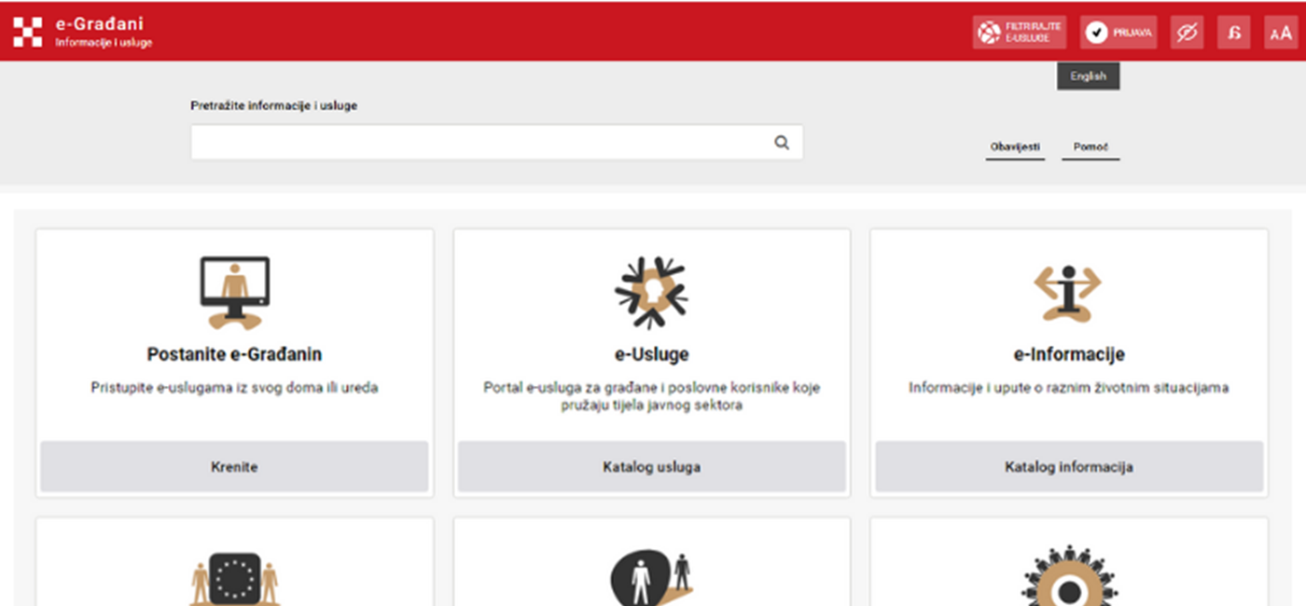The image size is (1306, 606).
Task: Open the Katalog usluga
Action: (650, 466)
